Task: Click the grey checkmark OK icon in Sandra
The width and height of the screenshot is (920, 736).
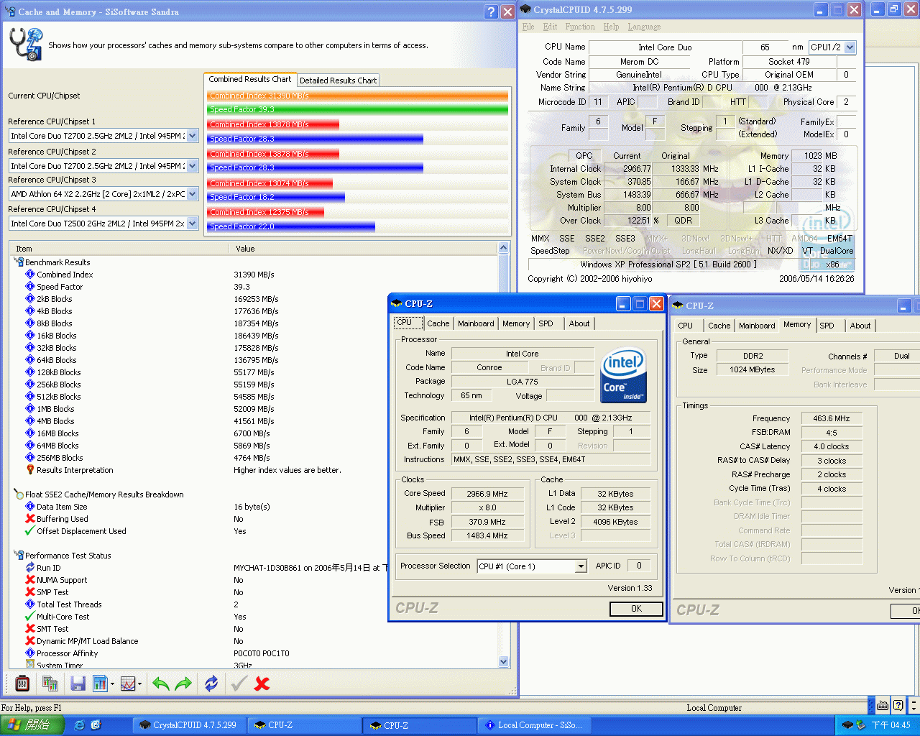Action: 239,684
